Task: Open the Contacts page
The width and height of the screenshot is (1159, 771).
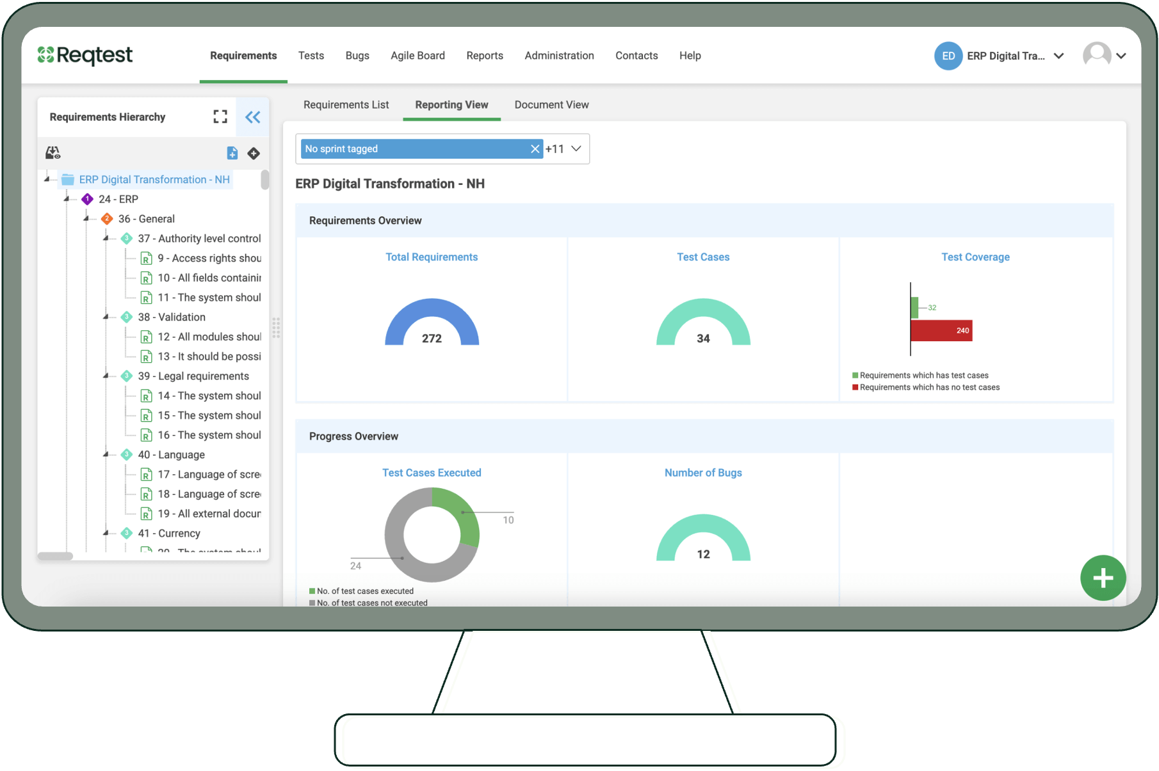Action: click(x=636, y=56)
